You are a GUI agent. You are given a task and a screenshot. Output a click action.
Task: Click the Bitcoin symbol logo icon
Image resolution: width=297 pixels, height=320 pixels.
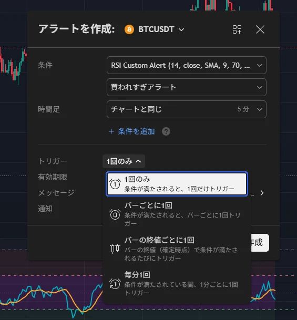coord(129,29)
